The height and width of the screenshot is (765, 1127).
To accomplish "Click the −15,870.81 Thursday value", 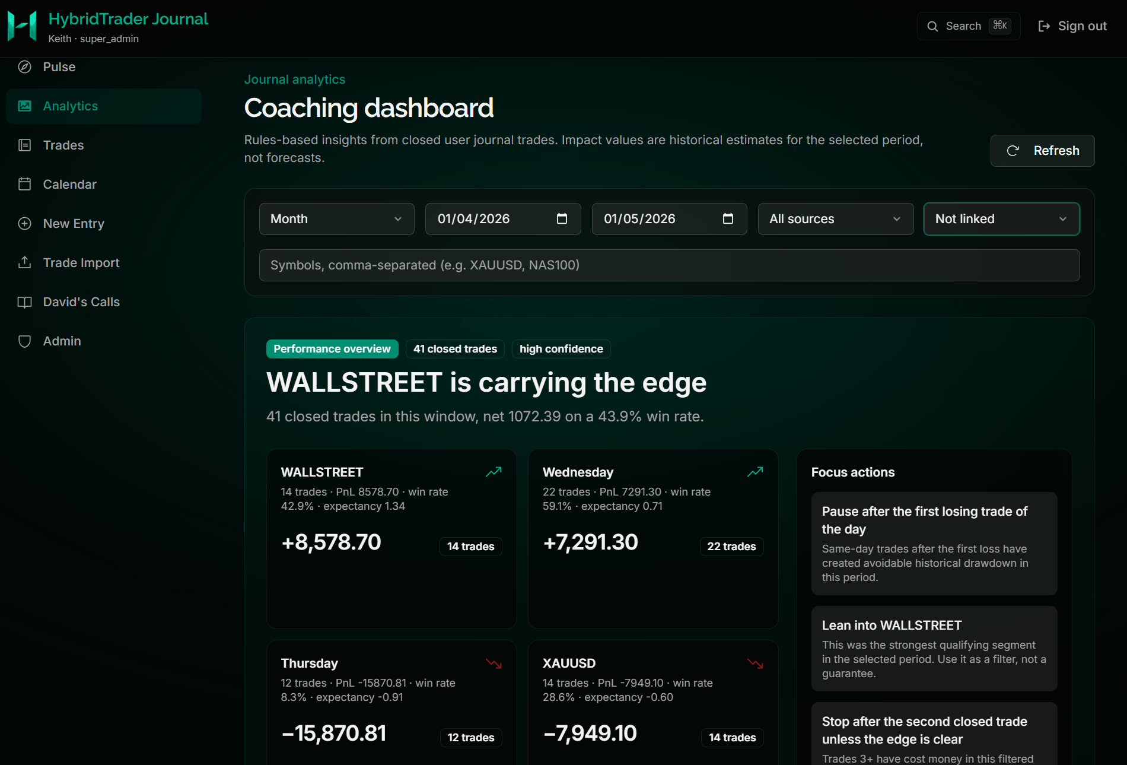I will coord(333,734).
